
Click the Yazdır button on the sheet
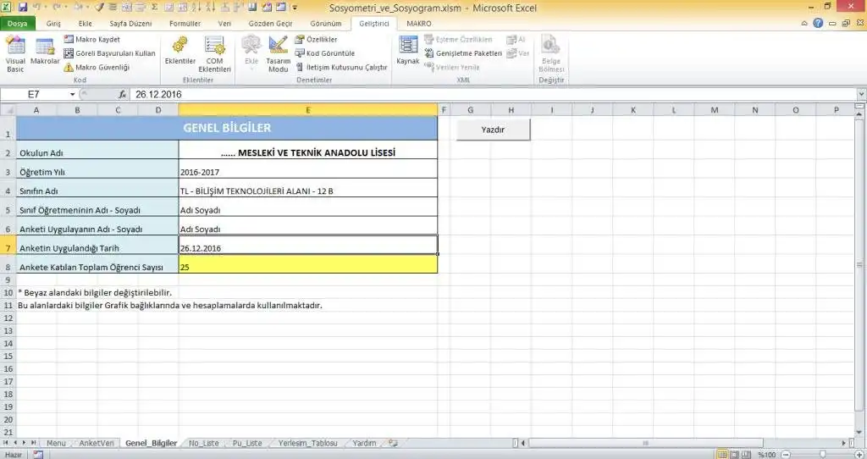tap(493, 130)
